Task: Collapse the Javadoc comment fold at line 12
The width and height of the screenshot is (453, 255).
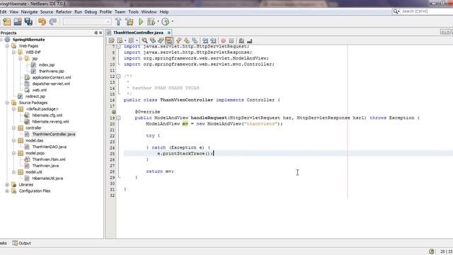Action: 118,76
